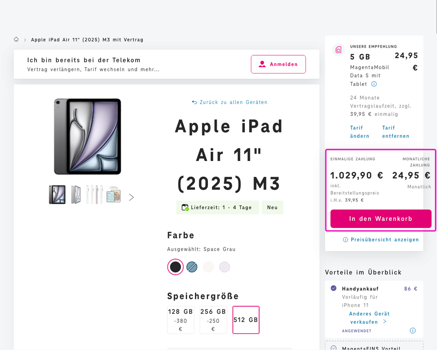Open Tarif ändern to change the tariff
437x350 pixels.
359,132
